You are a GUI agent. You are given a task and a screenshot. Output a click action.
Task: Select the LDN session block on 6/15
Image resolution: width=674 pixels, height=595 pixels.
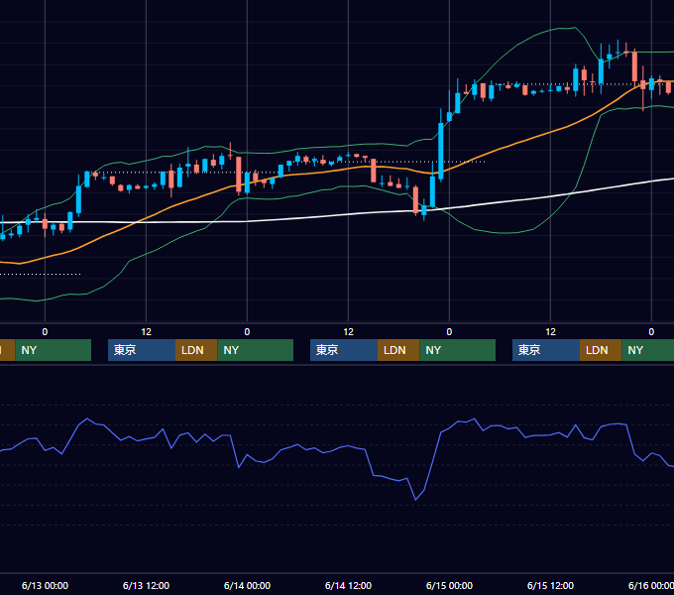(601, 350)
